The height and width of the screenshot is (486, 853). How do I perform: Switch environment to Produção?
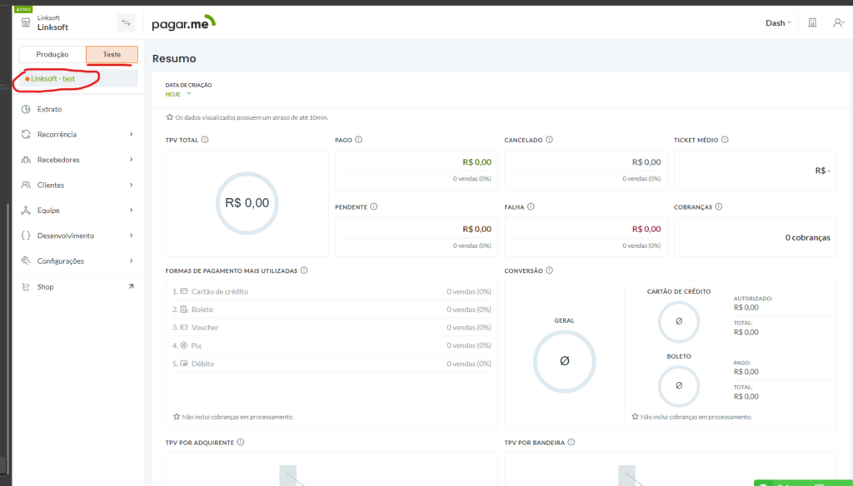point(52,54)
